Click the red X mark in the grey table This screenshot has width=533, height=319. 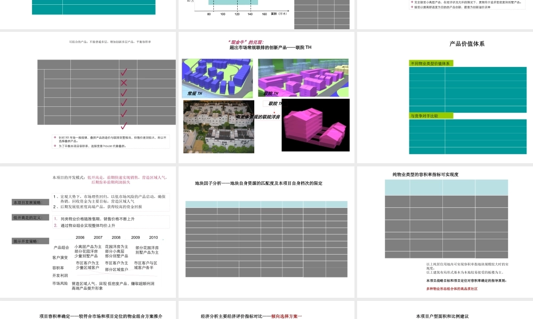(124, 82)
